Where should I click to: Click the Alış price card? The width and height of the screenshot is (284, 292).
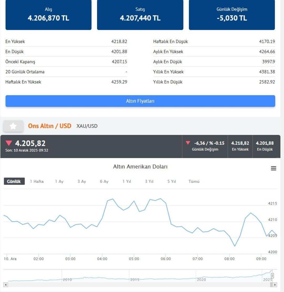tap(48, 14)
